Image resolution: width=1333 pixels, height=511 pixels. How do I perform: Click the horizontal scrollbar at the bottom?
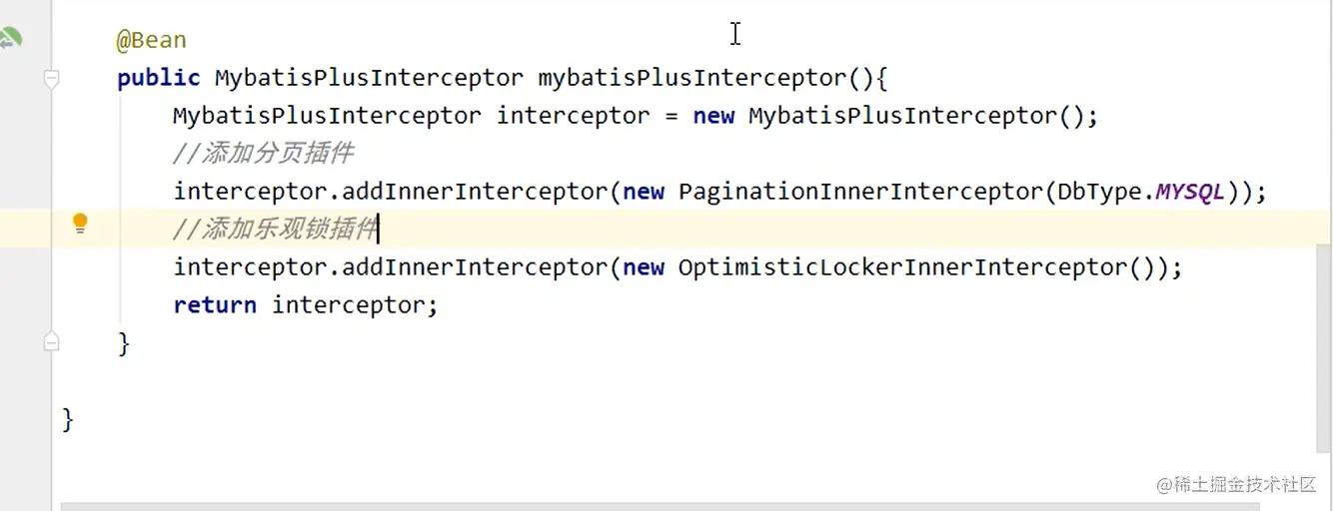coord(600,506)
